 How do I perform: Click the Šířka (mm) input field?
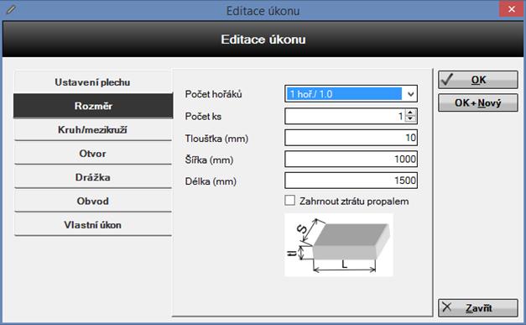pyautogui.click(x=351, y=159)
